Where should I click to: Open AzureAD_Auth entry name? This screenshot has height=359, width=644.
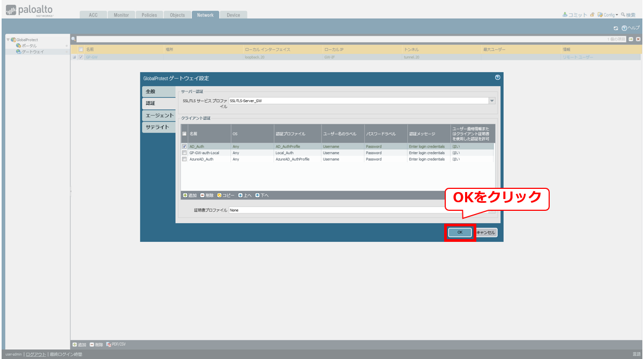[201, 159]
